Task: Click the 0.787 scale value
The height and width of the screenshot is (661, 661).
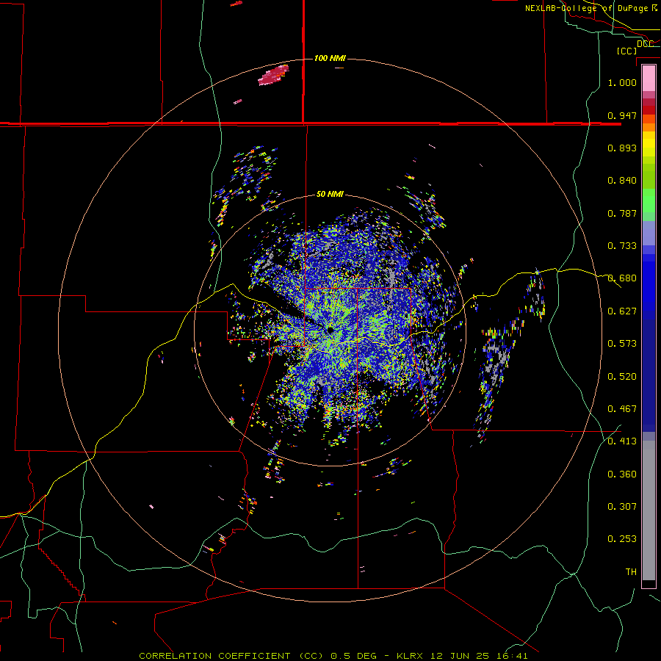Action: [622, 213]
